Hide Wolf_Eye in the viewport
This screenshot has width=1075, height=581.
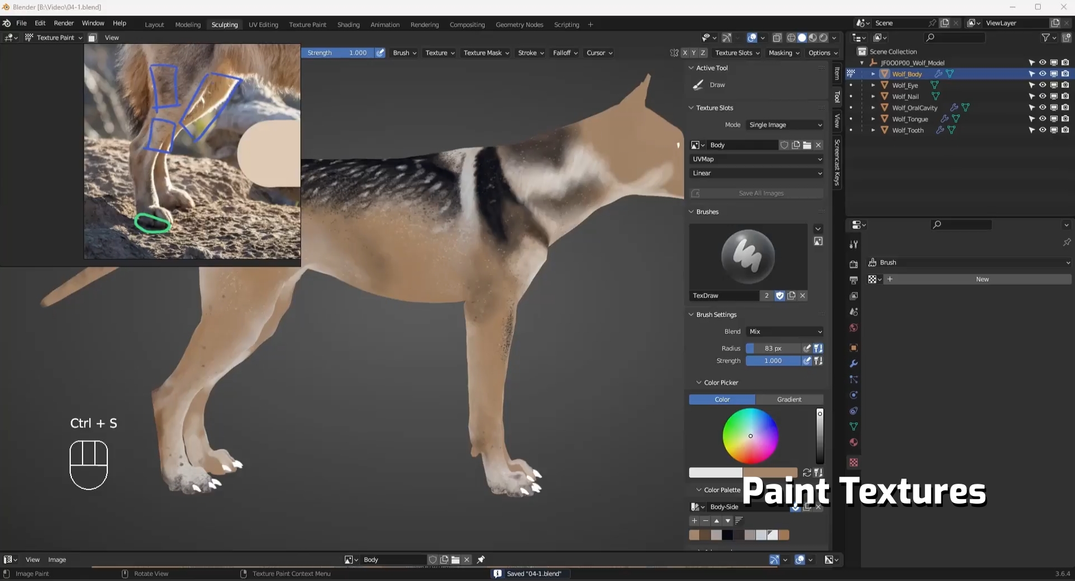[1042, 85]
